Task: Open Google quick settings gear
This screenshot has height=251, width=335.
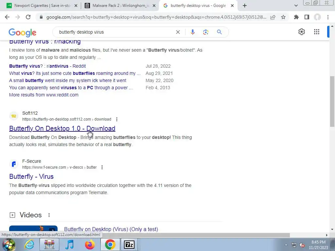Action: (301, 32)
